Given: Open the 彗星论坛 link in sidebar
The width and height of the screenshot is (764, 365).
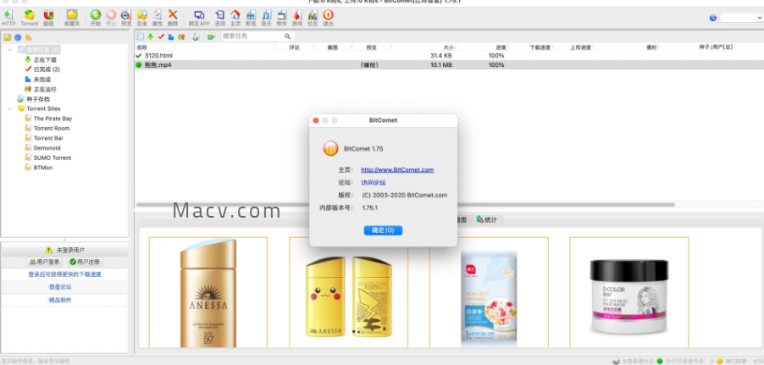Looking at the screenshot, I should 60,287.
